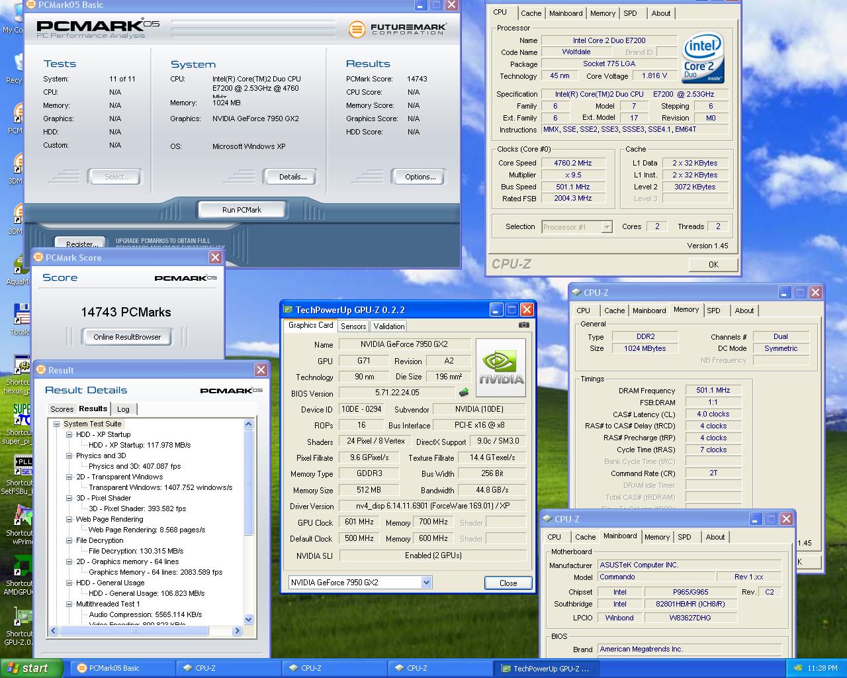Open the Processor #1 selection dropdown

[607, 226]
